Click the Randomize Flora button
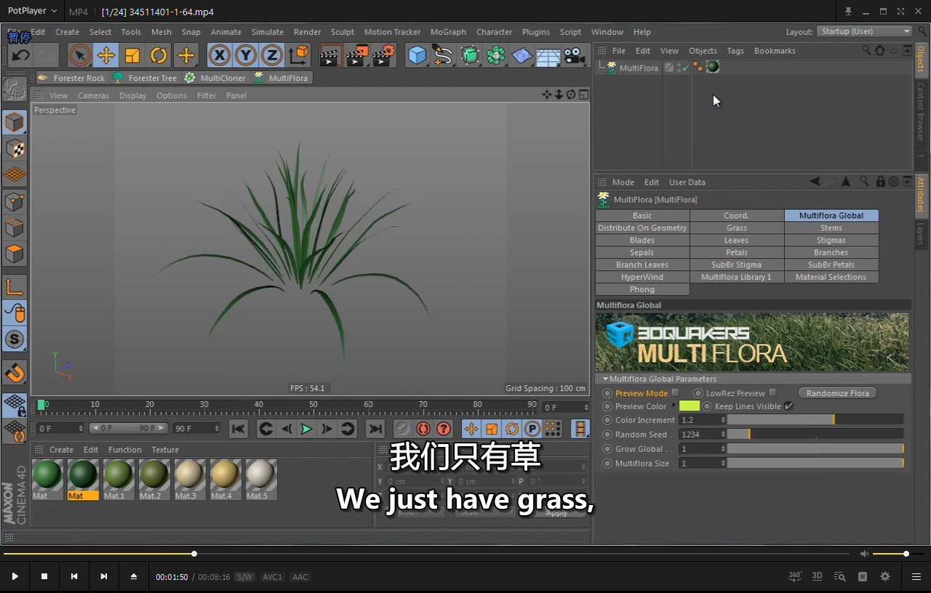 point(838,393)
